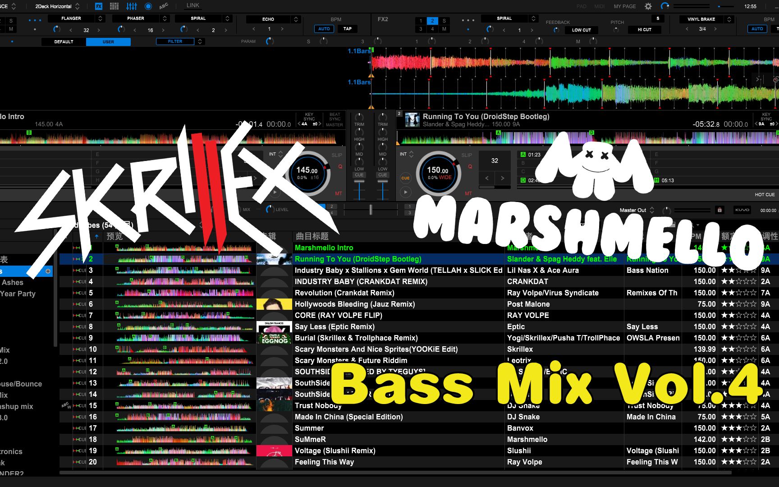Screen dimensions: 779x487
Task: Click the LOW CUT button
Action: pyautogui.click(x=582, y=30)
